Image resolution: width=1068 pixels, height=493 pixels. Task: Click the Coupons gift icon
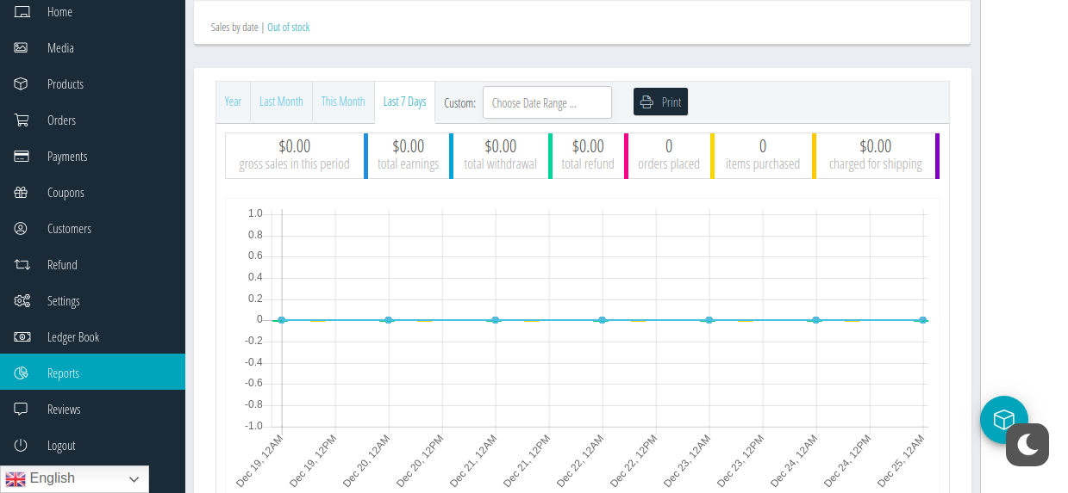(x=21, y=193)
